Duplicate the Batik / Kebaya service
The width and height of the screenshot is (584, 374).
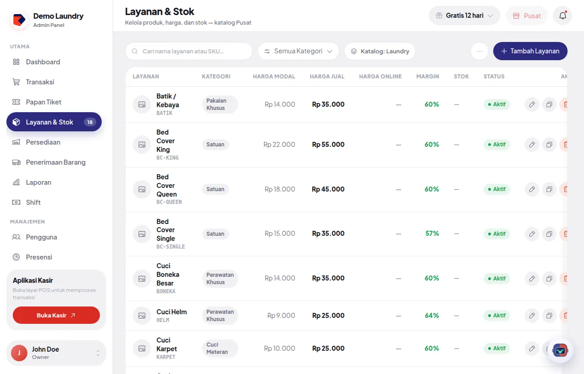549,104
